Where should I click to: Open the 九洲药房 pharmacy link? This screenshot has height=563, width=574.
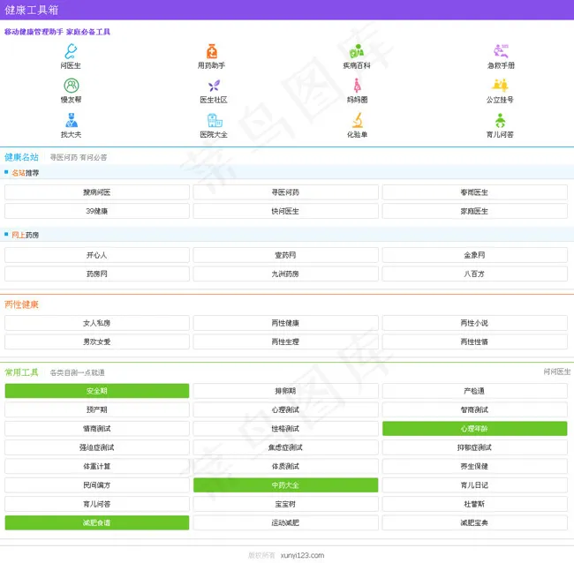[x=285, y=274]
